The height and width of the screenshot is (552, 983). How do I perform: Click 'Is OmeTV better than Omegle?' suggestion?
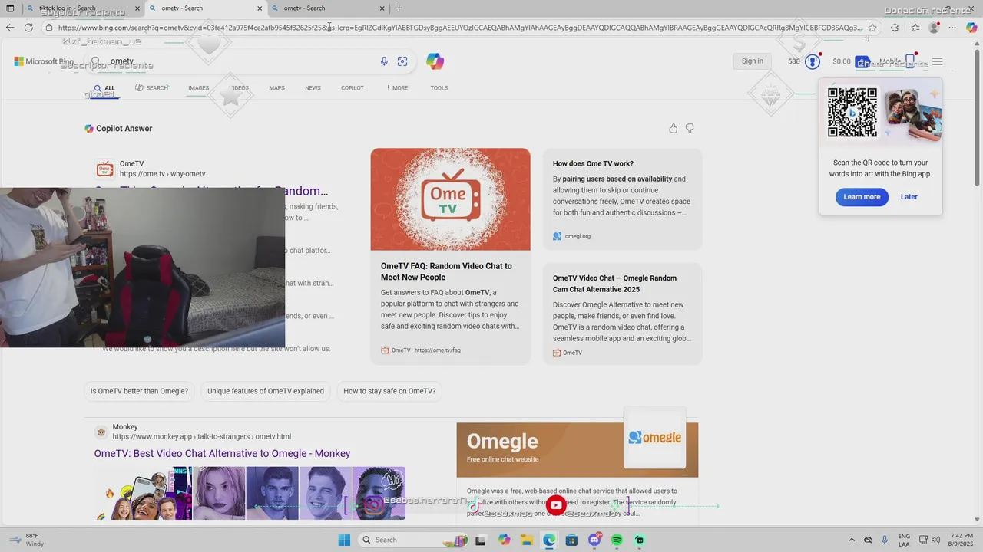tap(139, 391)
